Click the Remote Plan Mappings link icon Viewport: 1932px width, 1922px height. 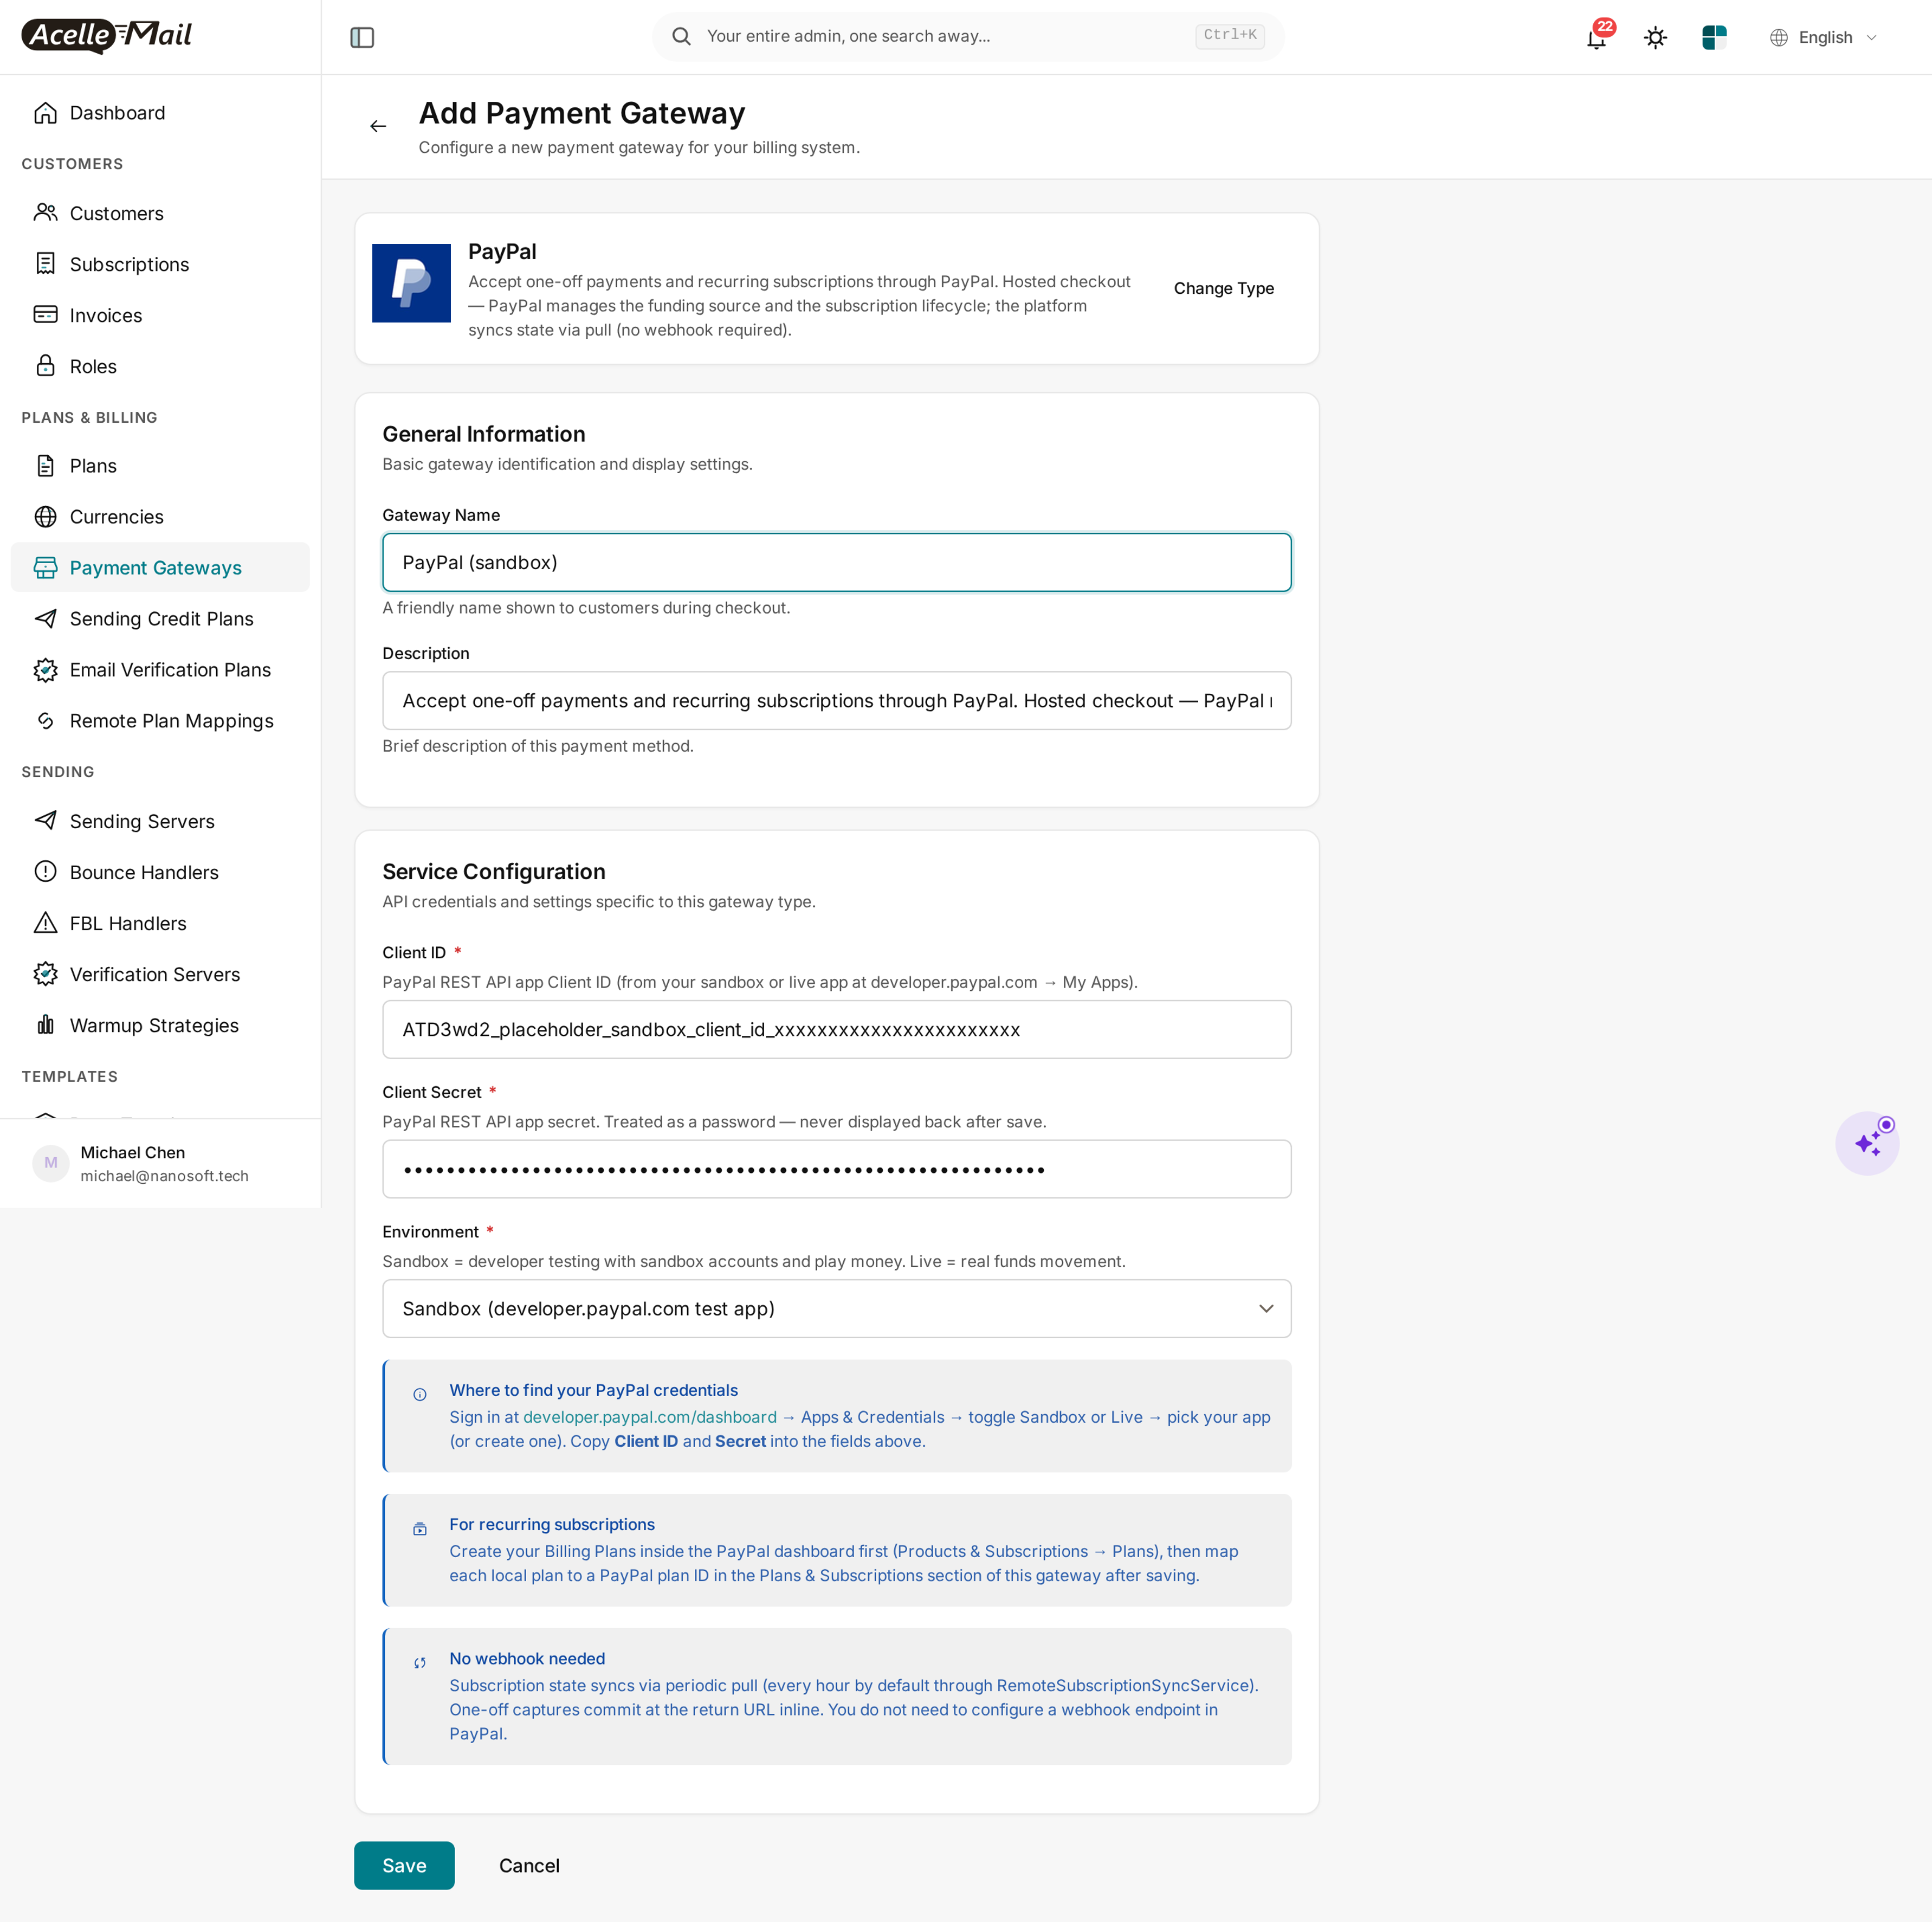(x=45, y=721)
